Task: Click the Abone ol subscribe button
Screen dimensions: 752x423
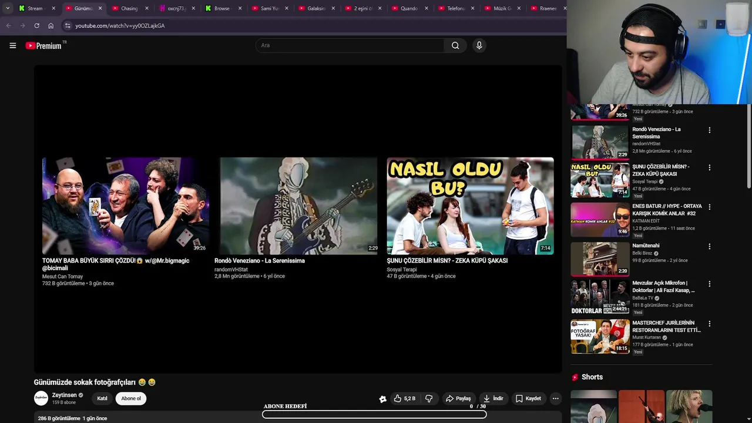Action: [131, 398]
